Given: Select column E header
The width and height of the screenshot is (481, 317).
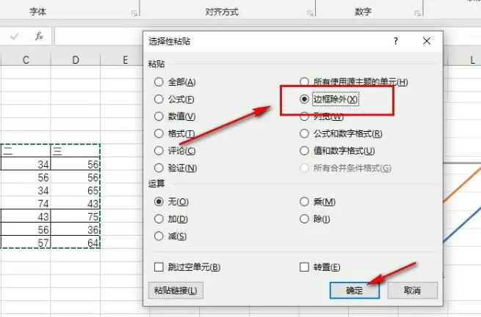Looking at the screenshot, I should coord(125,60).
